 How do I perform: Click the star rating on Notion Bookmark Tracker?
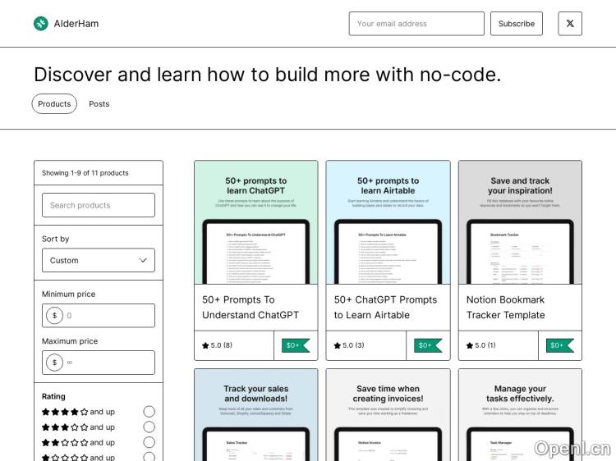pyautogui.click(x=480, y=345)
